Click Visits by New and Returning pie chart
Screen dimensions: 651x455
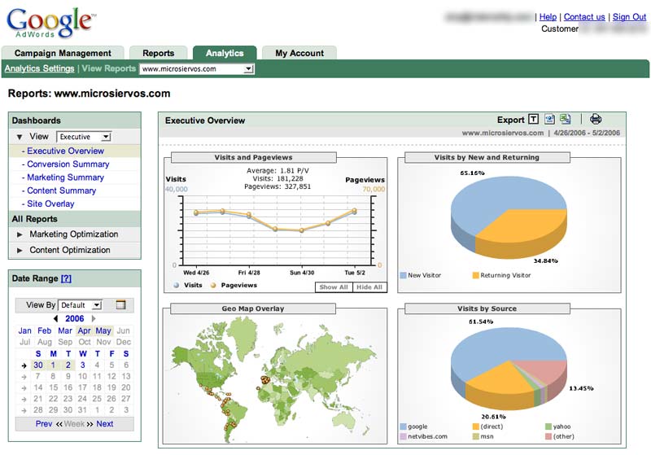click(509, 217)
